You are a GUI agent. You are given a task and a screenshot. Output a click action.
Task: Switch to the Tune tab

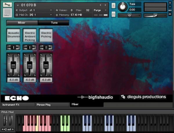(54, 23)
